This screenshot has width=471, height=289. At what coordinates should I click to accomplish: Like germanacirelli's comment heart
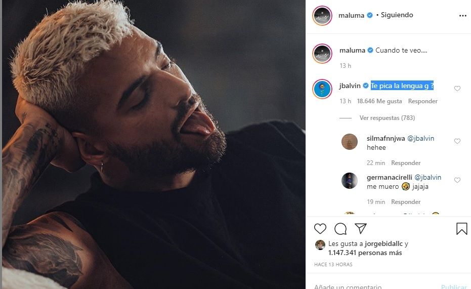click(457, 180)
